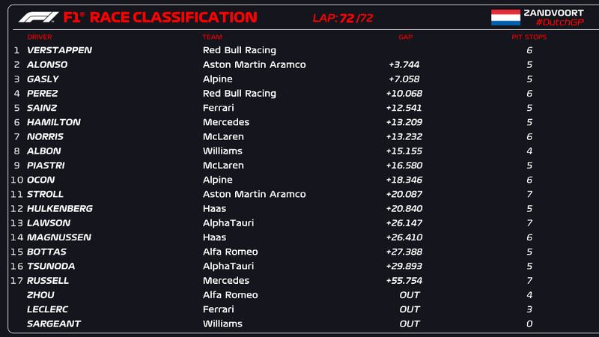Image resolution: width=599 pixels, height=337 pixels.
Task: Click Ferrari team name for SAINZ
Action: click(x=219, y=108)
